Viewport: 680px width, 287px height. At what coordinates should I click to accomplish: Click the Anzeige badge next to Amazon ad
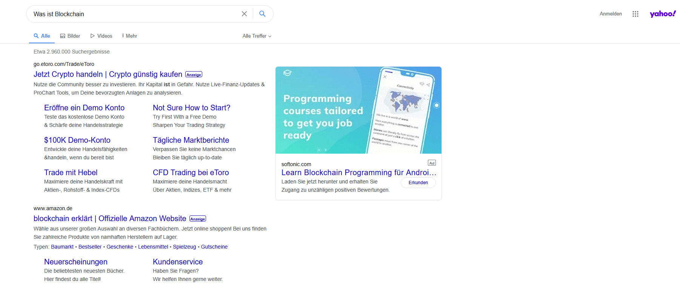[198, 219]
